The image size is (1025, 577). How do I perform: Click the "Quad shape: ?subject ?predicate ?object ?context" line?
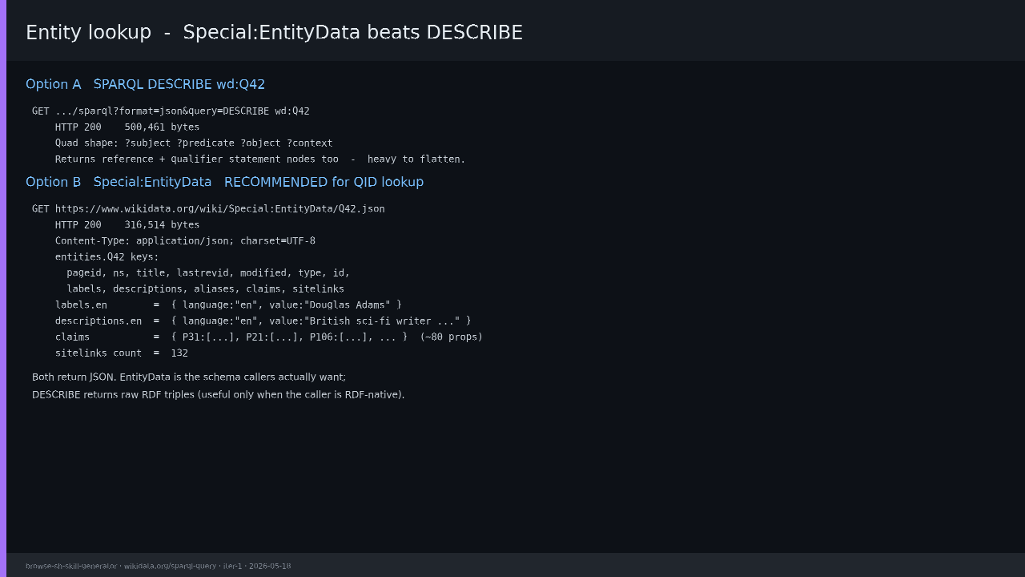coord(194,143)
